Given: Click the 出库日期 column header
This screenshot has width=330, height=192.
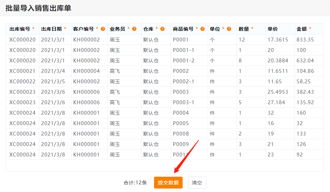Looking at the screenshot, I should tap(51, 29).
